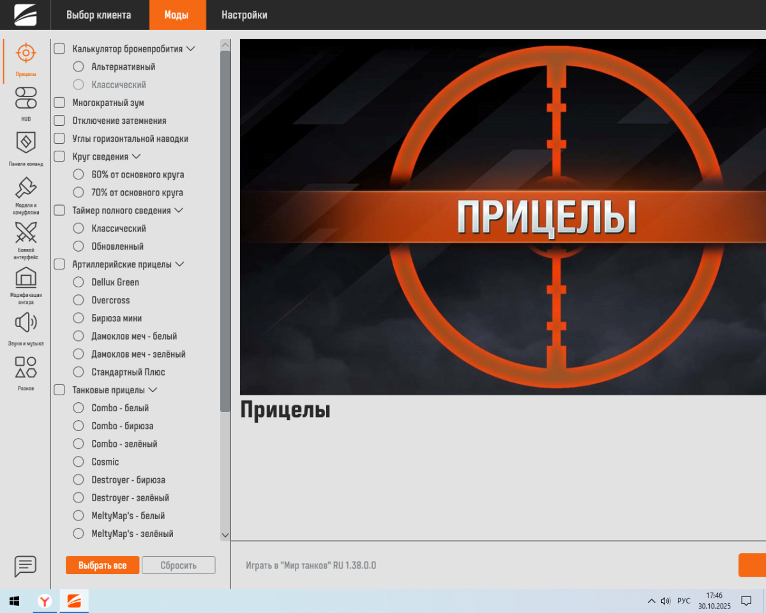Open the Windows Start menu
Image resolution: width=766 pixels, height=613 pixels.
[x=14, y=601]
